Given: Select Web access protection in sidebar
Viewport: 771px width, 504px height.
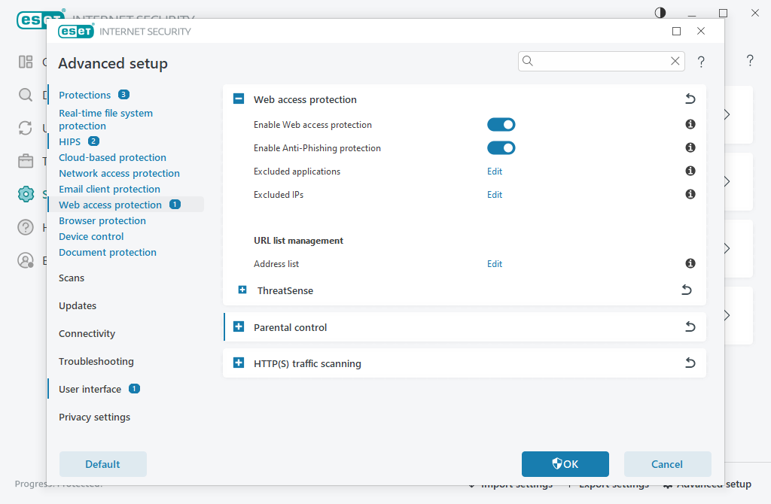Looking at the screenshot, I should tap(110, 205).
